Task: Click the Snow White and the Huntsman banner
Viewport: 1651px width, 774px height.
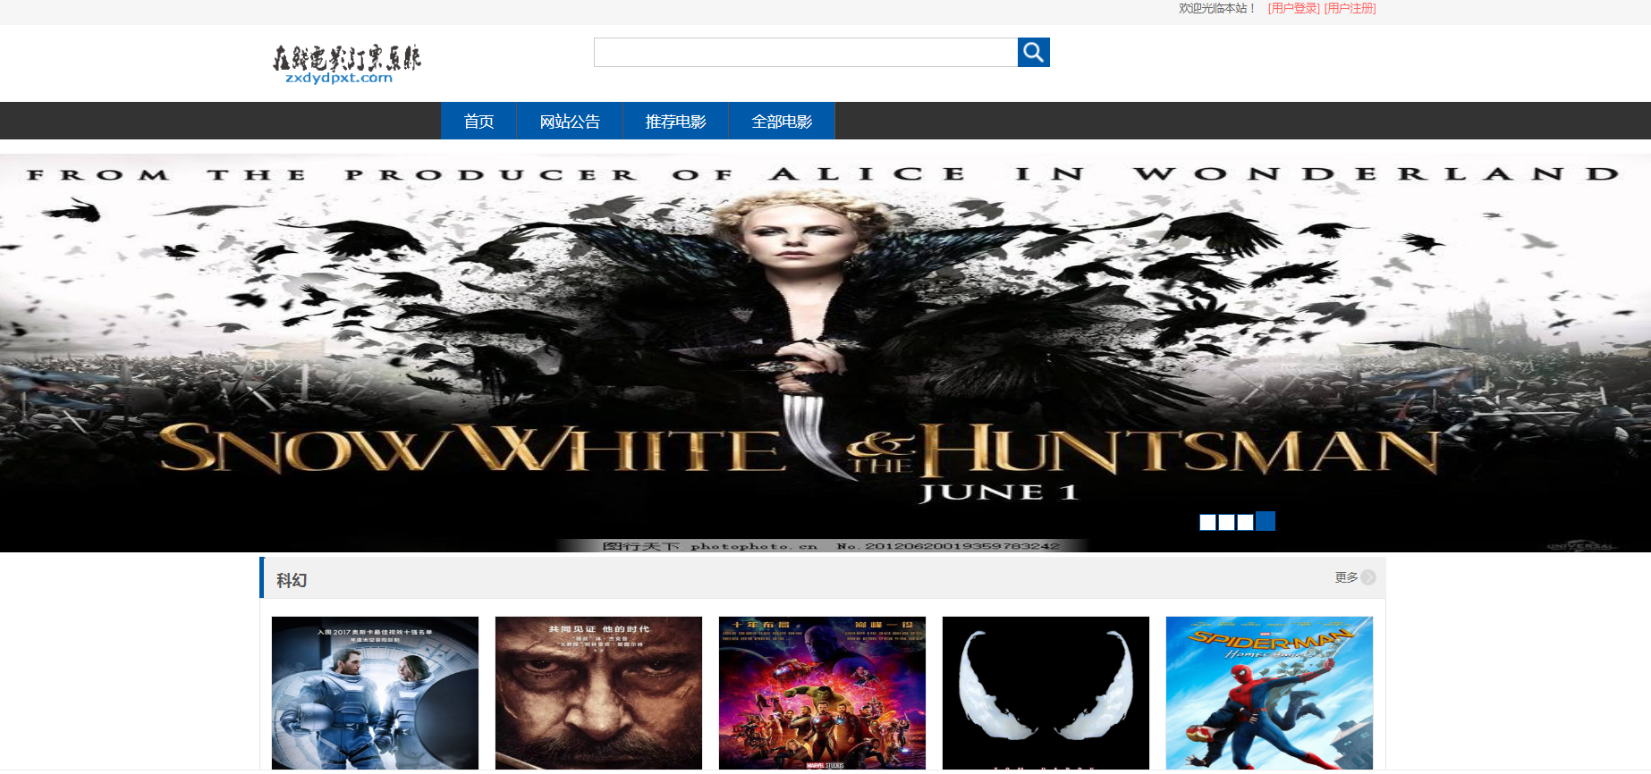Action: tap(825, 353)
